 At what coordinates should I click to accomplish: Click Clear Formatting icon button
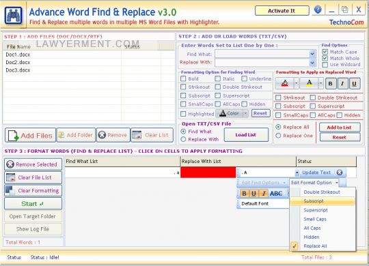[33, 190]
